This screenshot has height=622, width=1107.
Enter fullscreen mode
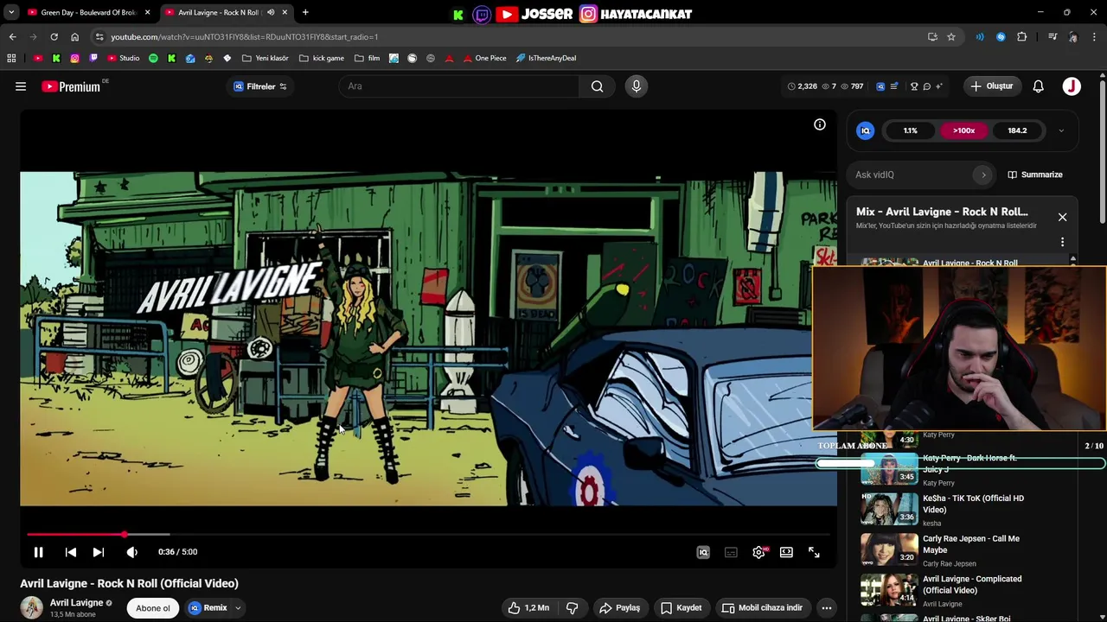(x=814, y=552)
